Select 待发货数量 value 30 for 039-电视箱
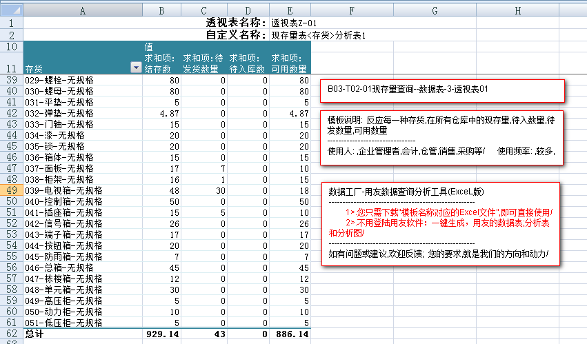This screenshot has height=344, width=587. coord(204,190)
